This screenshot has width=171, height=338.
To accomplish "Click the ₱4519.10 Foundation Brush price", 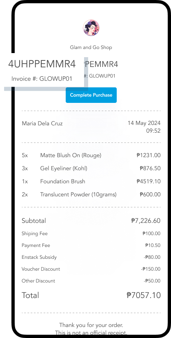I will tap(149, 182).
